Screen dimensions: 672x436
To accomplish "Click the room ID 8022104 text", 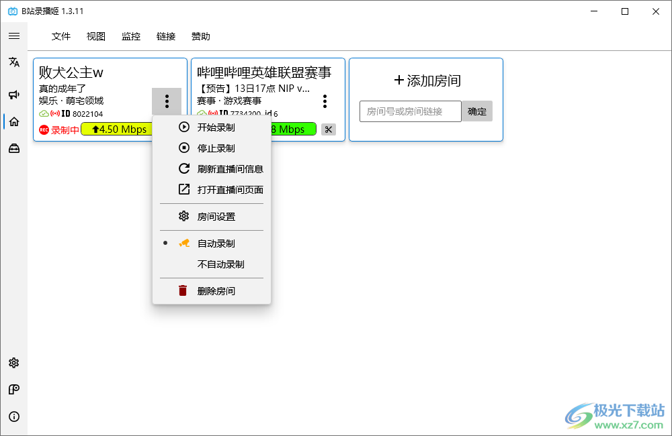I will [x=88, y=114].
